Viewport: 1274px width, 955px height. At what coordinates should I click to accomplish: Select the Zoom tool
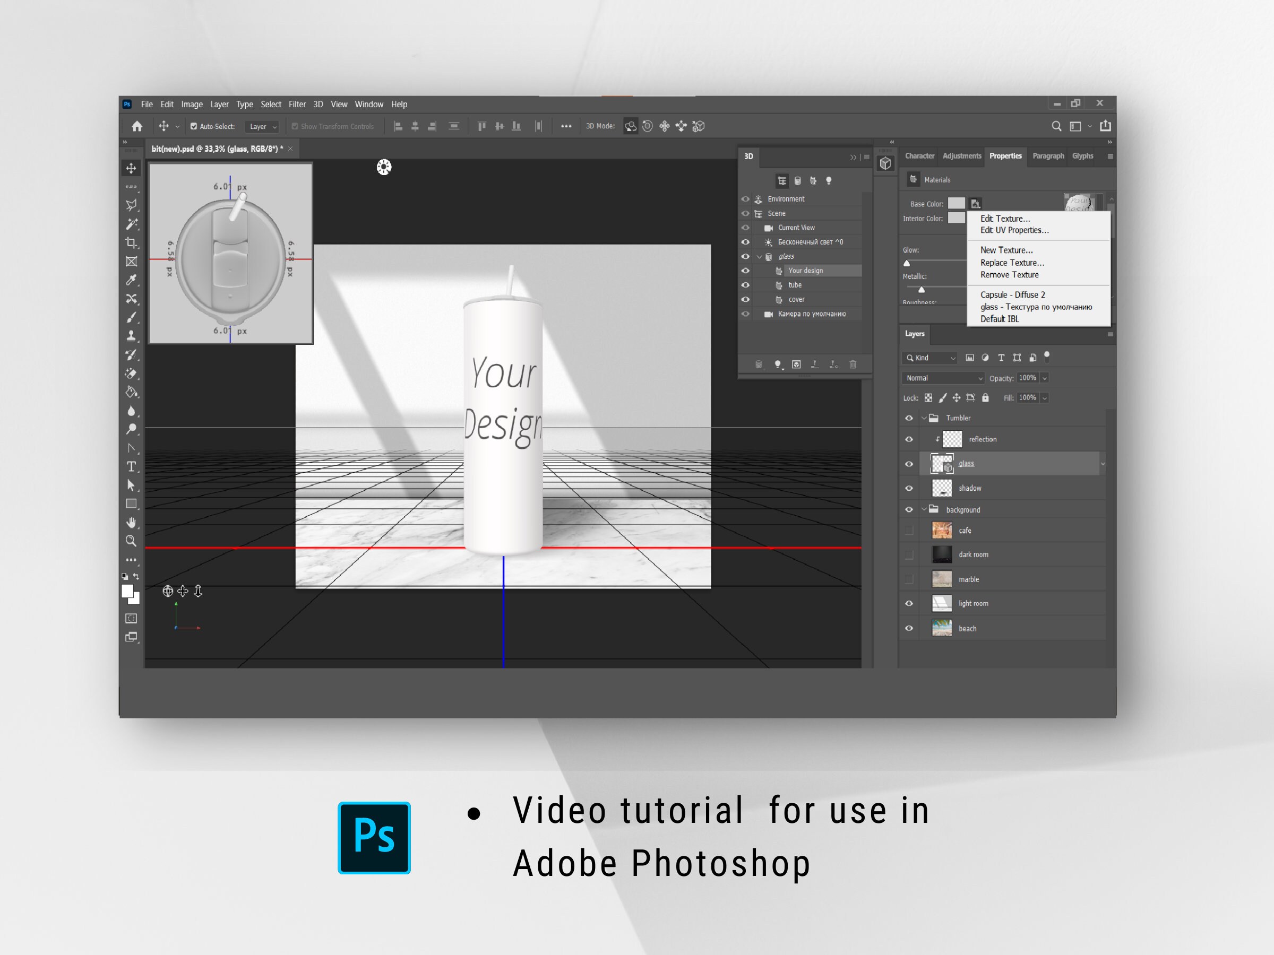(131, 541)
